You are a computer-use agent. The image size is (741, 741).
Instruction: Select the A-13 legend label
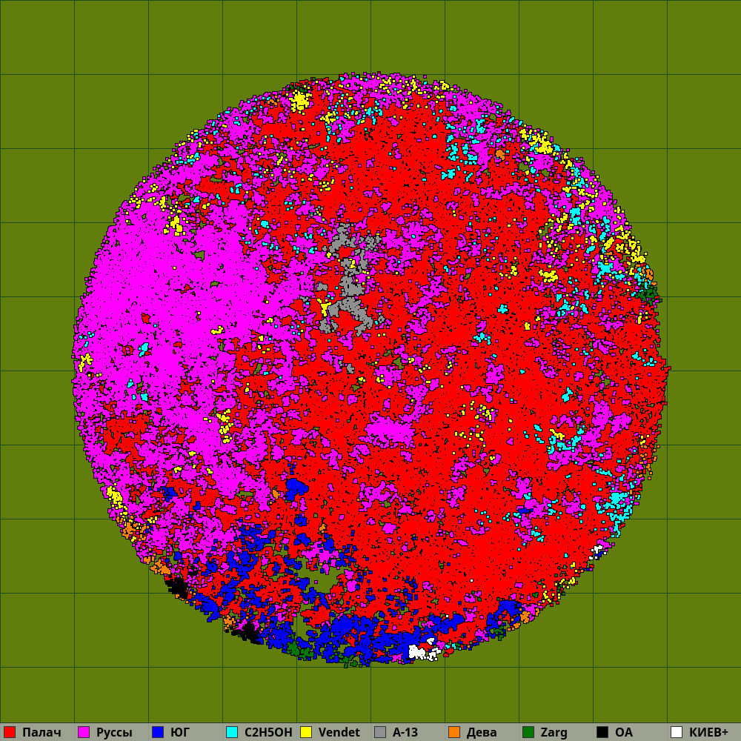[405, 733]
